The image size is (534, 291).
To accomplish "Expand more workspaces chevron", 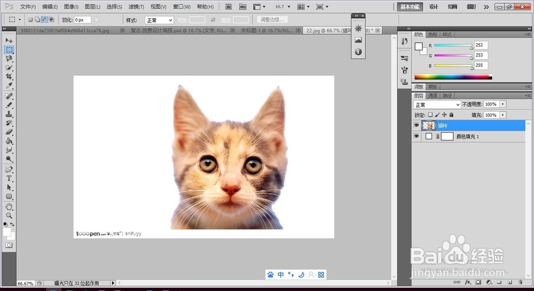I will (486, 7).
